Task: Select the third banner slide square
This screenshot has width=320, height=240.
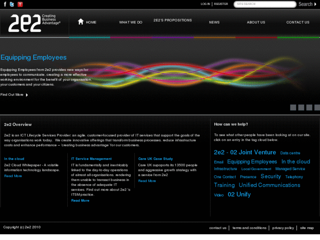Action: tap(309, 107)
